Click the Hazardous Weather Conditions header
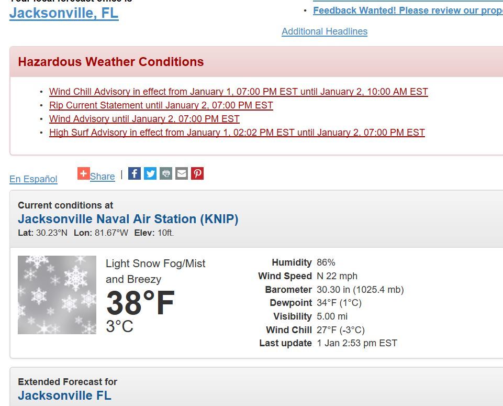This screenshot has height=406, width=503. (111, 62)
